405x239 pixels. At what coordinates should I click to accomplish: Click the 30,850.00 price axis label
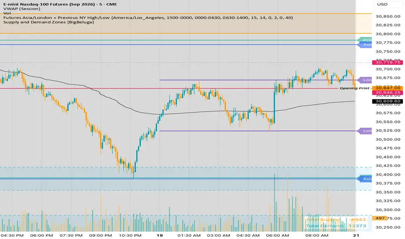click(388, 16)
